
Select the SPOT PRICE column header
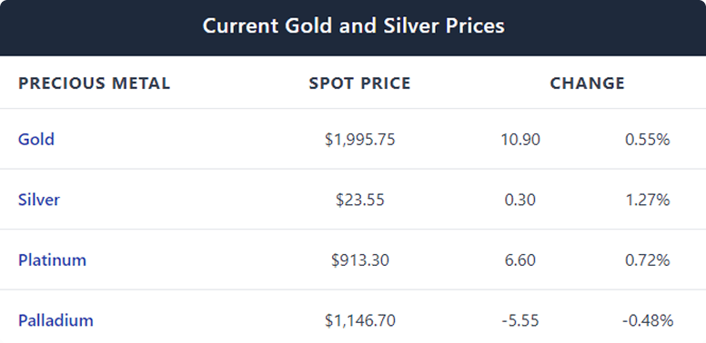[359, 83]
